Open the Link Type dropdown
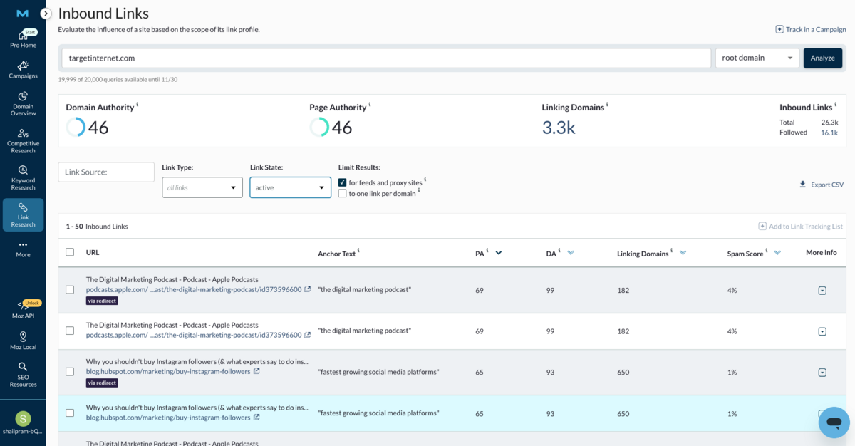Screen dimensions: 855x446 coord(202,187)
